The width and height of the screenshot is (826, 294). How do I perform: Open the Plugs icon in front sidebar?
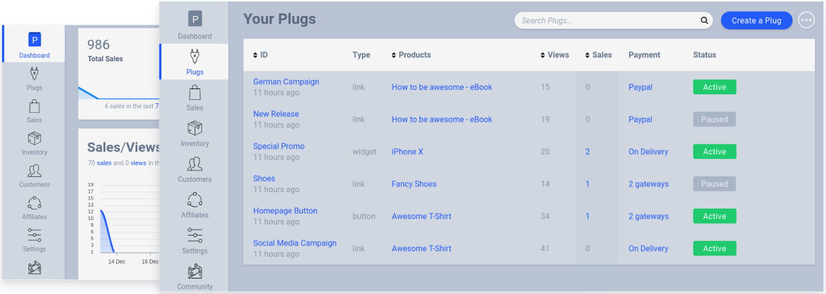pos(195,56)
